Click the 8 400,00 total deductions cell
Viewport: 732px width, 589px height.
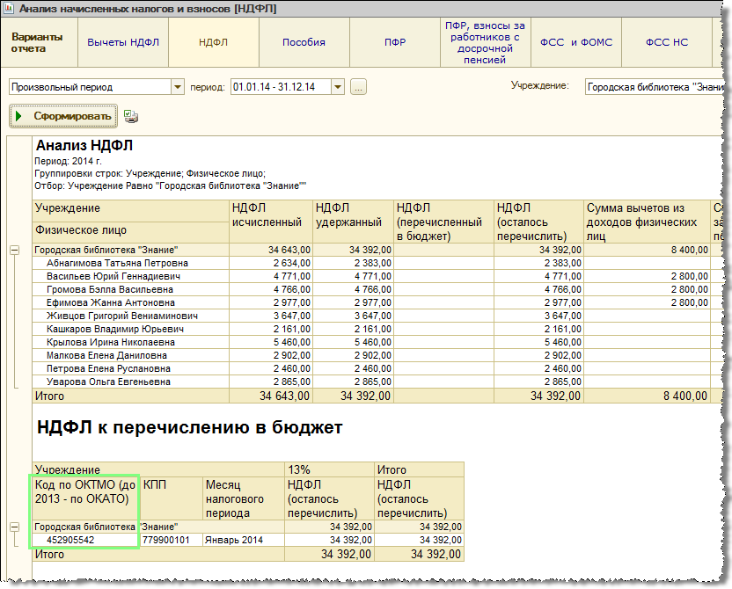tap(647, 396)
